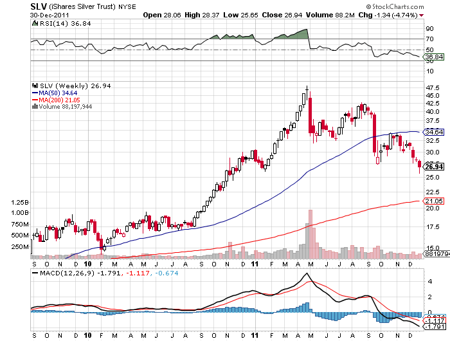This screenshot has height=341, width=450.
Task: Select the red -1.117 signal tag on the right axis
Action: tap(435, 320)
